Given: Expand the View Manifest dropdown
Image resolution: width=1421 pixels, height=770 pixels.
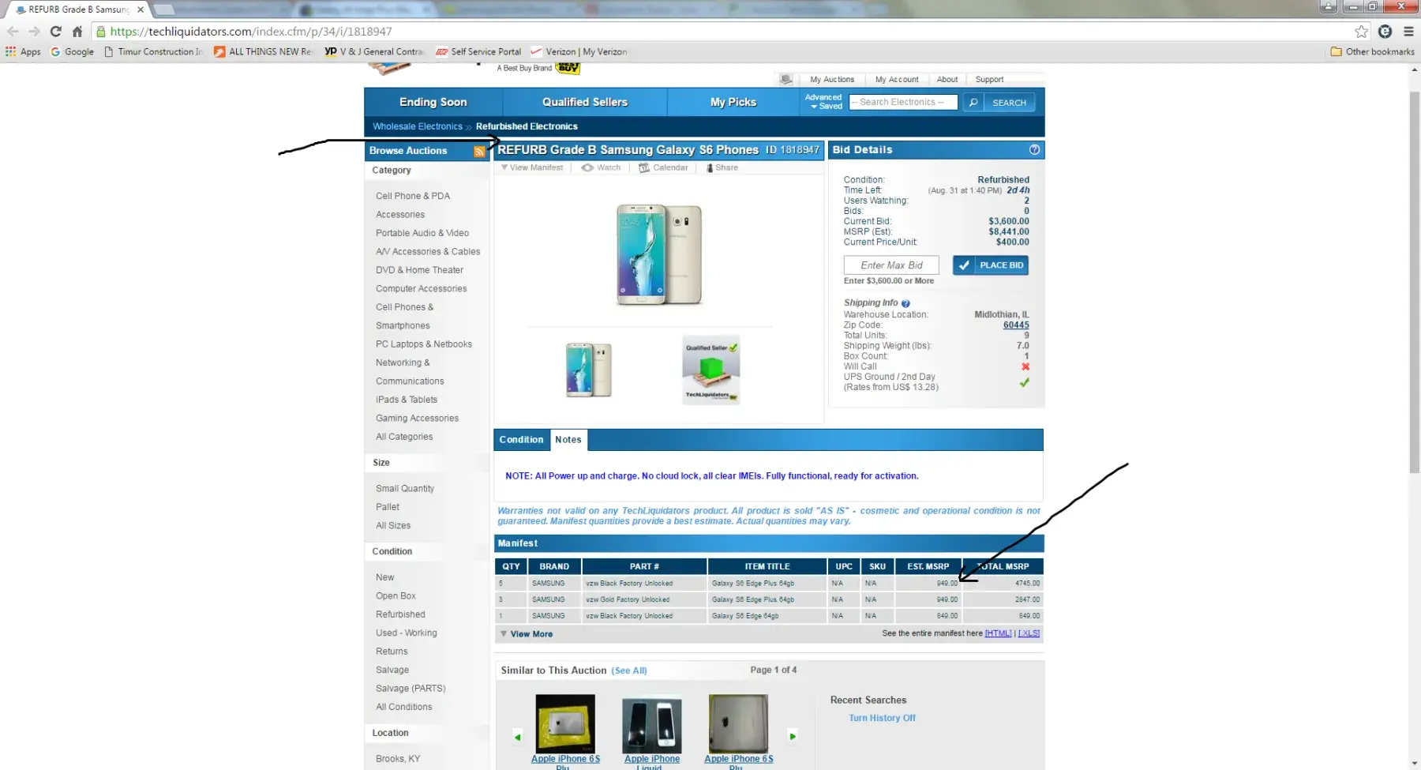Looking at the screenshot, I should pyautogui.click(x=531, y=167).
